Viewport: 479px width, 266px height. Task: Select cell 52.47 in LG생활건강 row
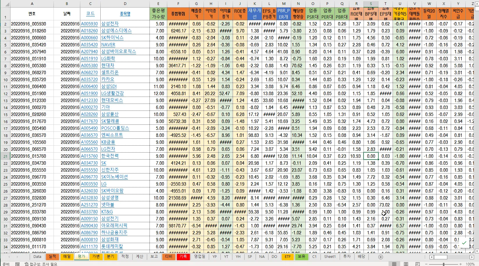(225, 93)
